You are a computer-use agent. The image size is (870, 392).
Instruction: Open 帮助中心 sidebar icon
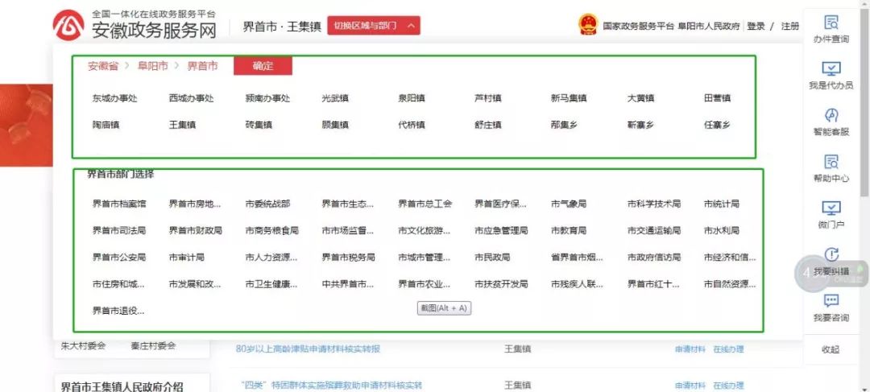click(x=831, y=162)
